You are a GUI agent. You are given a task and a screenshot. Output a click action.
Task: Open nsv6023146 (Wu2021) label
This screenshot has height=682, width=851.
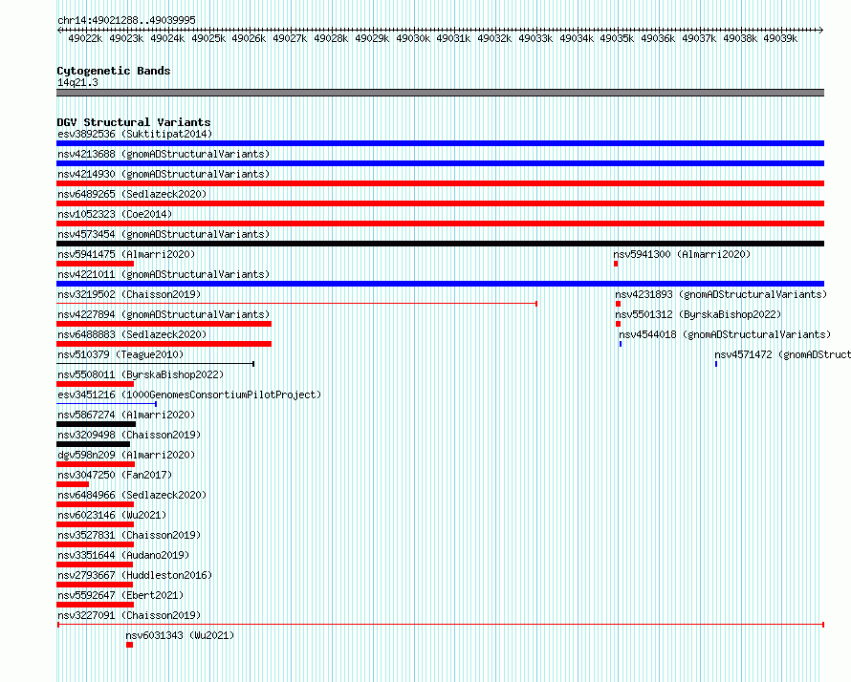point(112,515)
